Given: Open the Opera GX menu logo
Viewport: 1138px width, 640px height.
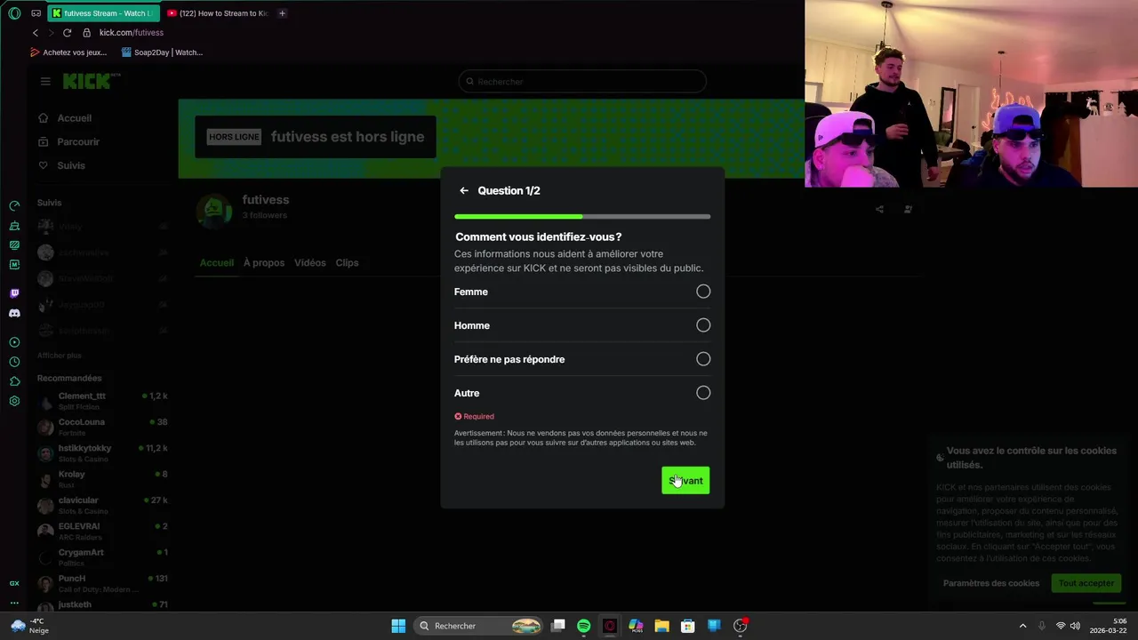Looking at the screenshot, I should point(14,13).
